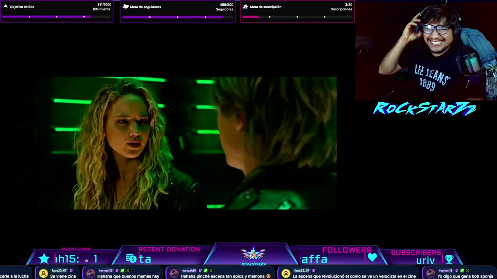The image size is (497, 279).
Task: Click the Meta de seguidores progress bar
Action: [x=177, y=17]
